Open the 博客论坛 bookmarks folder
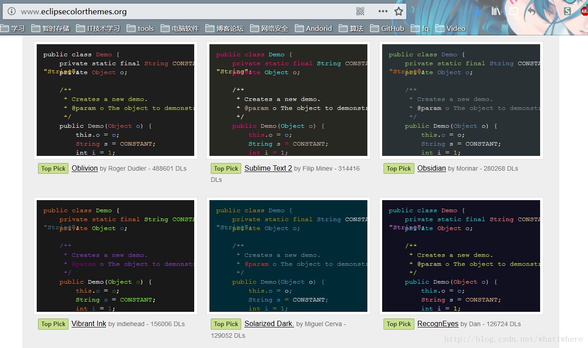The height and width of the screenshot is (348, 588). point(225,28)
